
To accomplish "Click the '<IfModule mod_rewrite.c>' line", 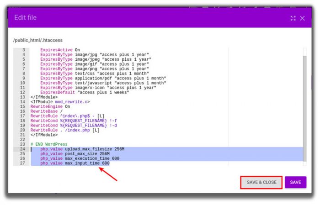I will 60,102.
